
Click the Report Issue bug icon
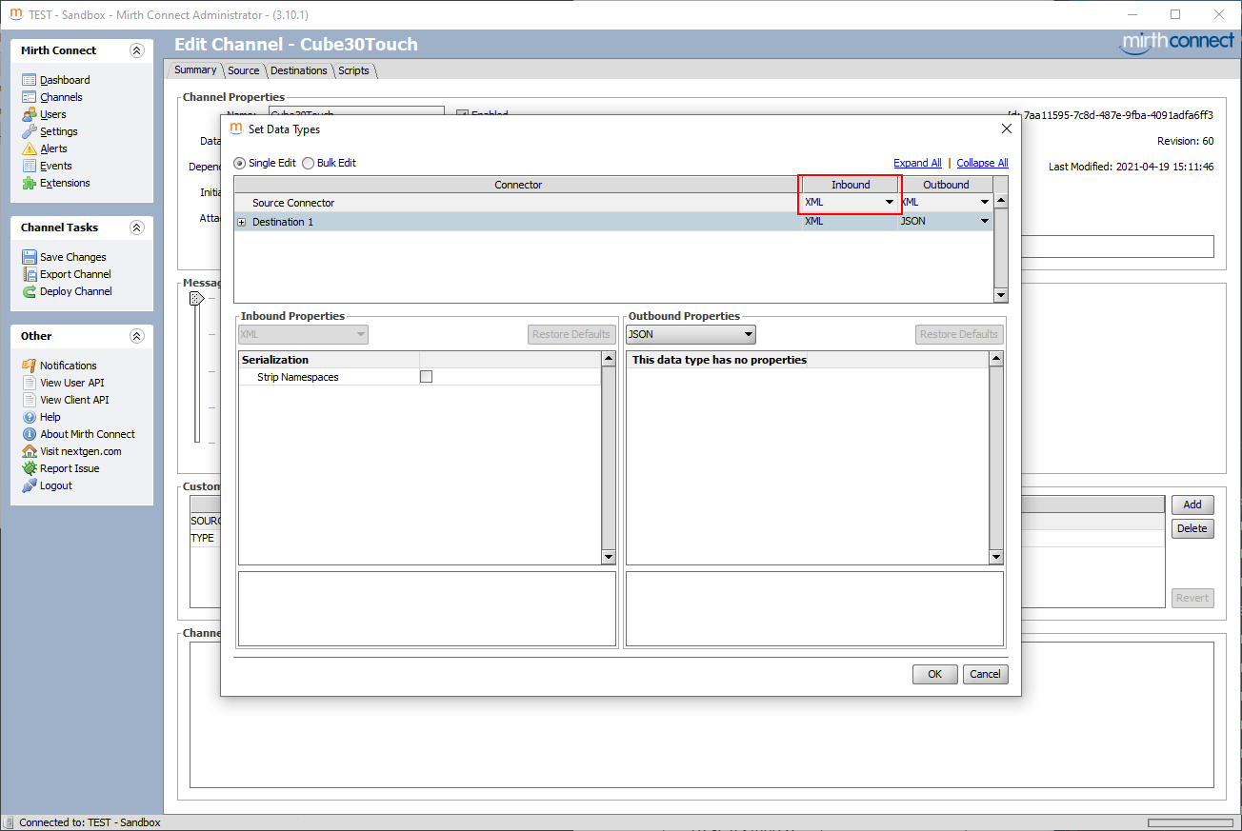30,468
